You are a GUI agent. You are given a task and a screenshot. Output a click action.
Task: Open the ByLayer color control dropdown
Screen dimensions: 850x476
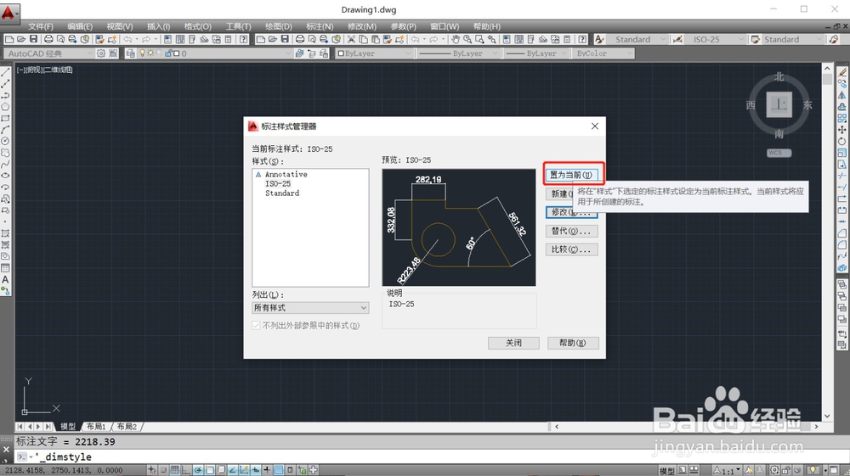click(374, 53)
